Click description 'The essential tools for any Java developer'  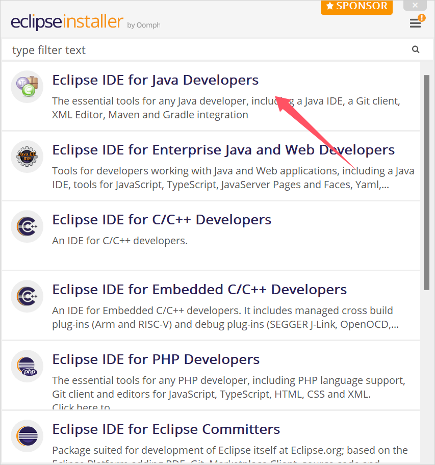(226, 108)
